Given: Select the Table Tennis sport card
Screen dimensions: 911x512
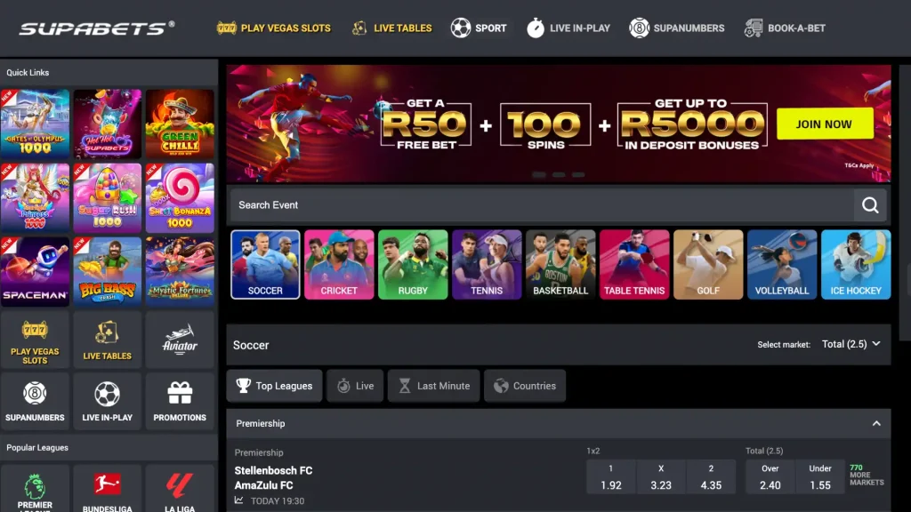Looking at the screenshot, I should [x=634, y=265].
